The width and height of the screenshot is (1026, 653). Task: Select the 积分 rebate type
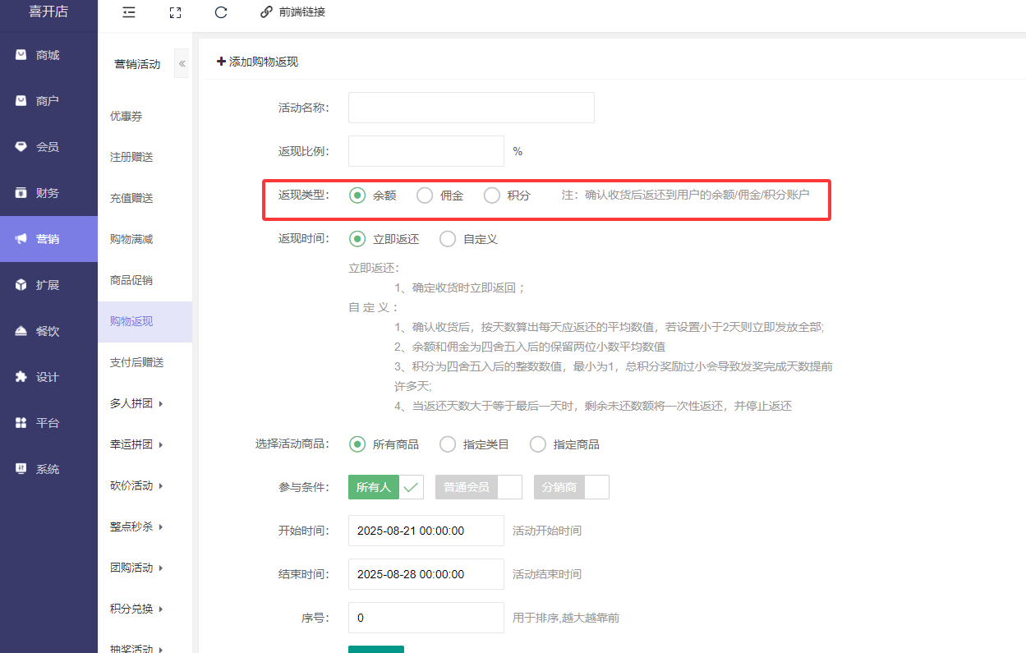pos(507,195)
